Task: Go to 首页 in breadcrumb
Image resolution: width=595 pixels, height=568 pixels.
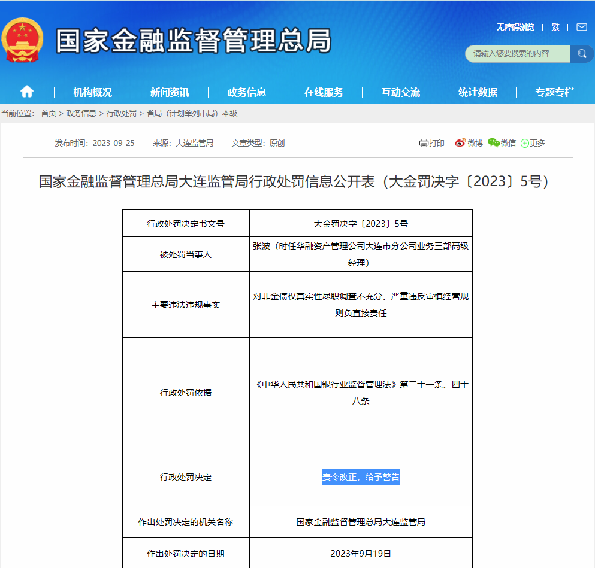Action: click(49, 113)
